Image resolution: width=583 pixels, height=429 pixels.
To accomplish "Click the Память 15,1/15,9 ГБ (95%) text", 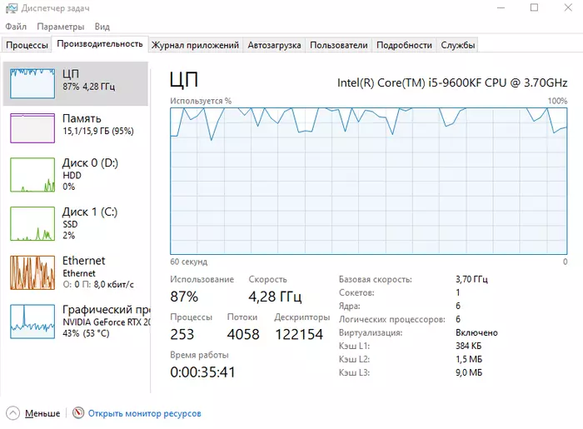I will click(x=98, y=132).
